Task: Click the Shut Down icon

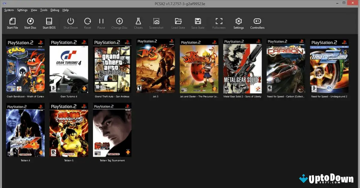Action: 70,22
